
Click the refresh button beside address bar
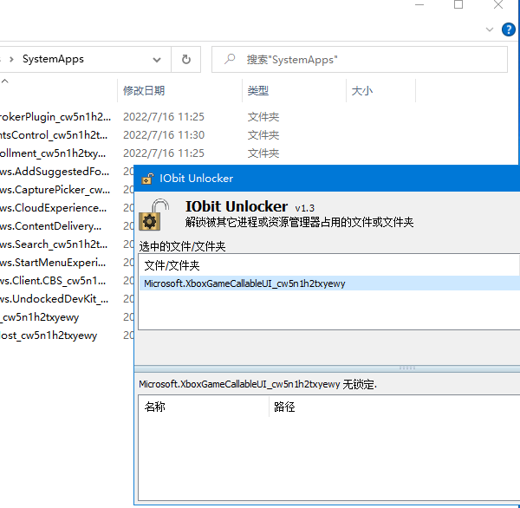[x=185, y=60]
